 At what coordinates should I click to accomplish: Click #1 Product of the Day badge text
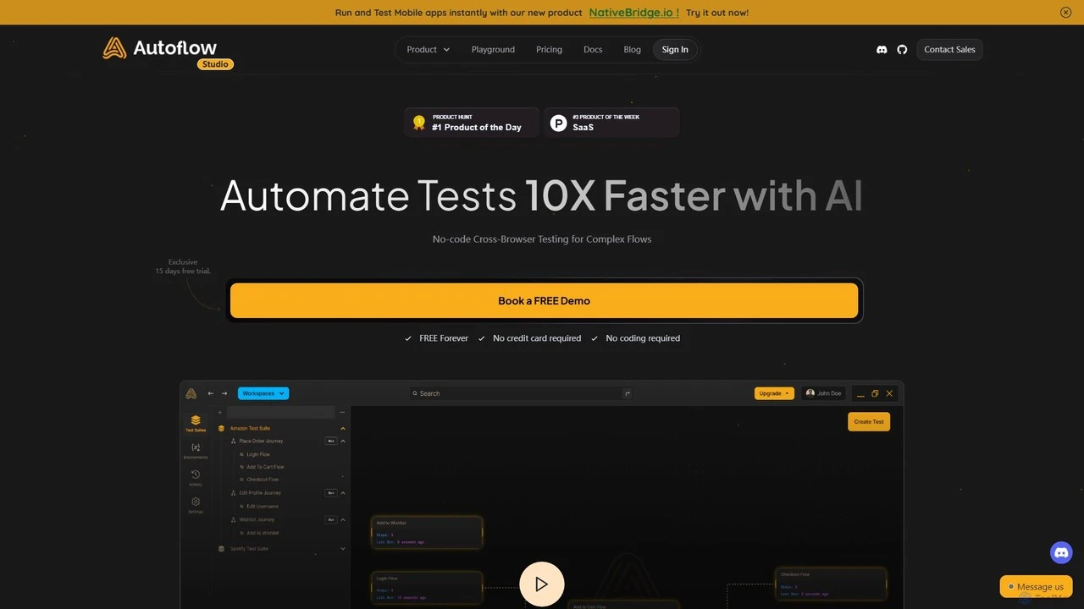[477, 128]
